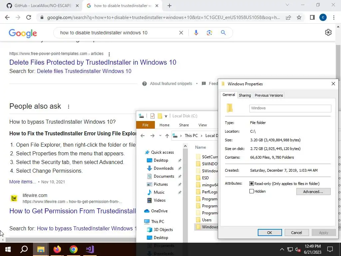Open the Chrome profile avatar
The image size is (341, 256).
tap(323, 17)
